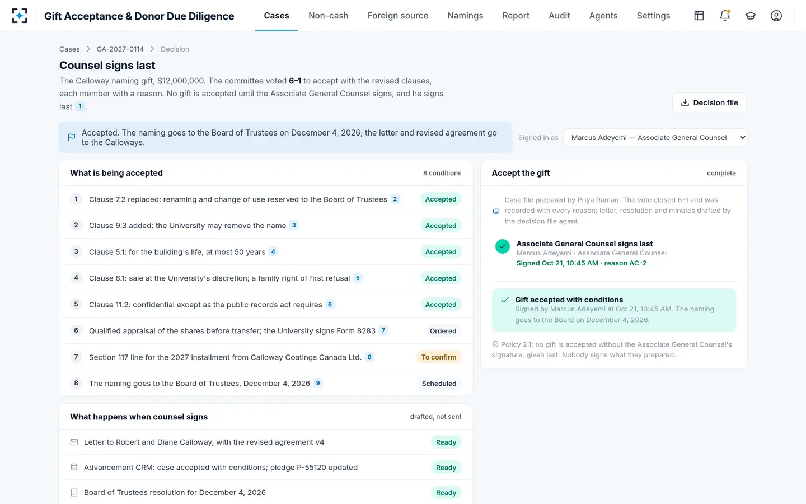The image size is (806, 504).
Task: Select the Clause 6.1 sale row
Action: [x=266, y=278]
